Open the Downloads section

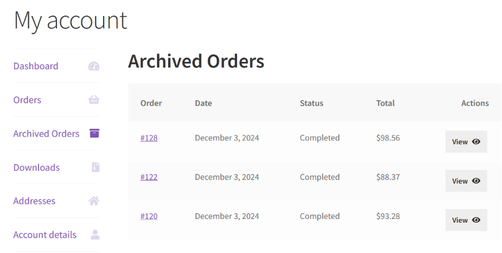pyautogui.click(x=37, y=167)
